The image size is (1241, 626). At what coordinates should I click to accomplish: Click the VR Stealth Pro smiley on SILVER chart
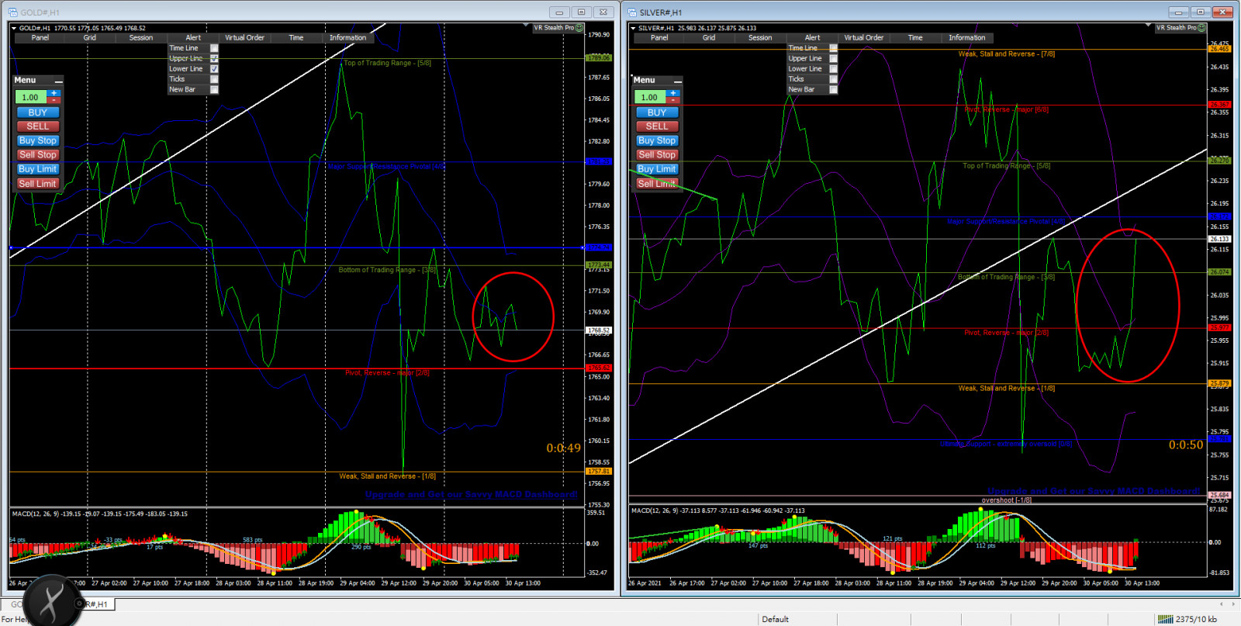(1201, 28)
